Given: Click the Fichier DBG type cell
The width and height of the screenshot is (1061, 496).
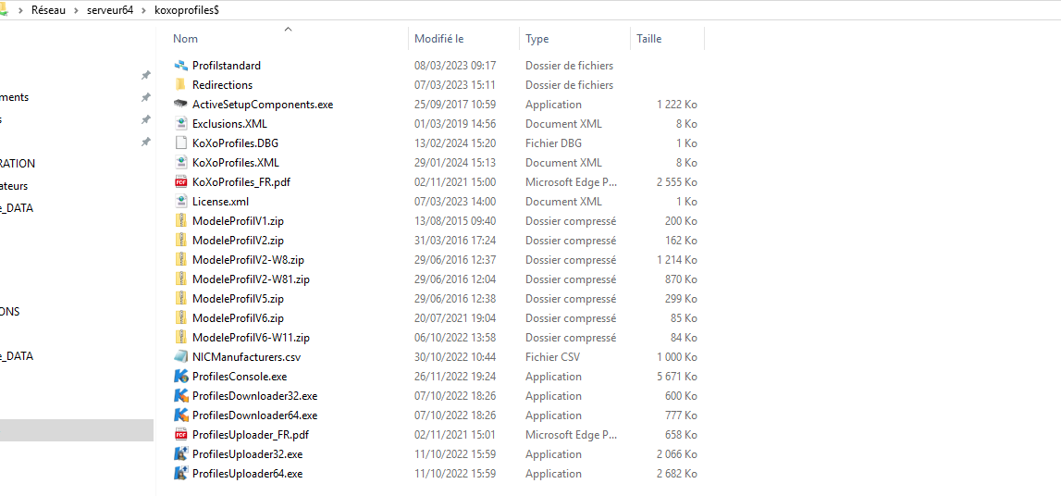Looking at the screenshot, I should point(553,143).
